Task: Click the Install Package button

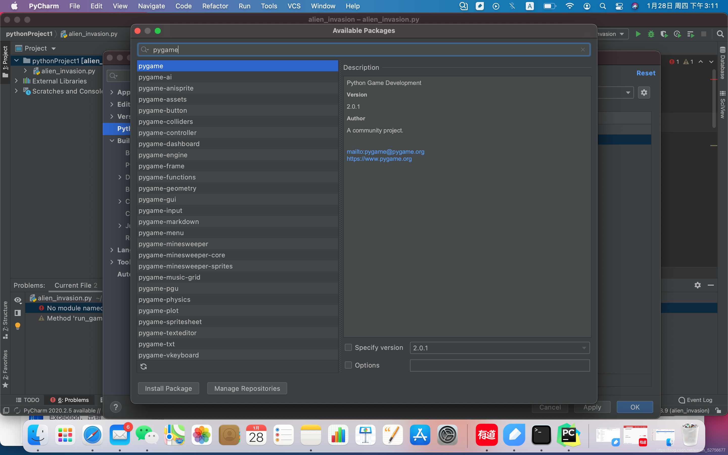Action: click(x=168, y=388)
